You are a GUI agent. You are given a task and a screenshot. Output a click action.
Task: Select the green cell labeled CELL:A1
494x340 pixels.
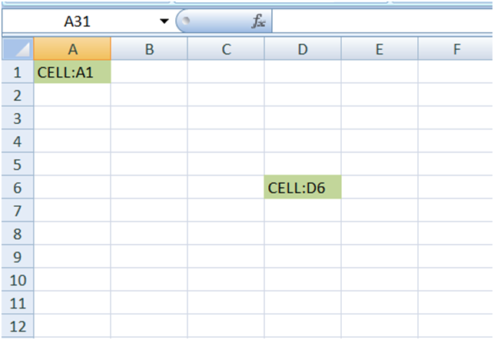[x=72, y=72]
